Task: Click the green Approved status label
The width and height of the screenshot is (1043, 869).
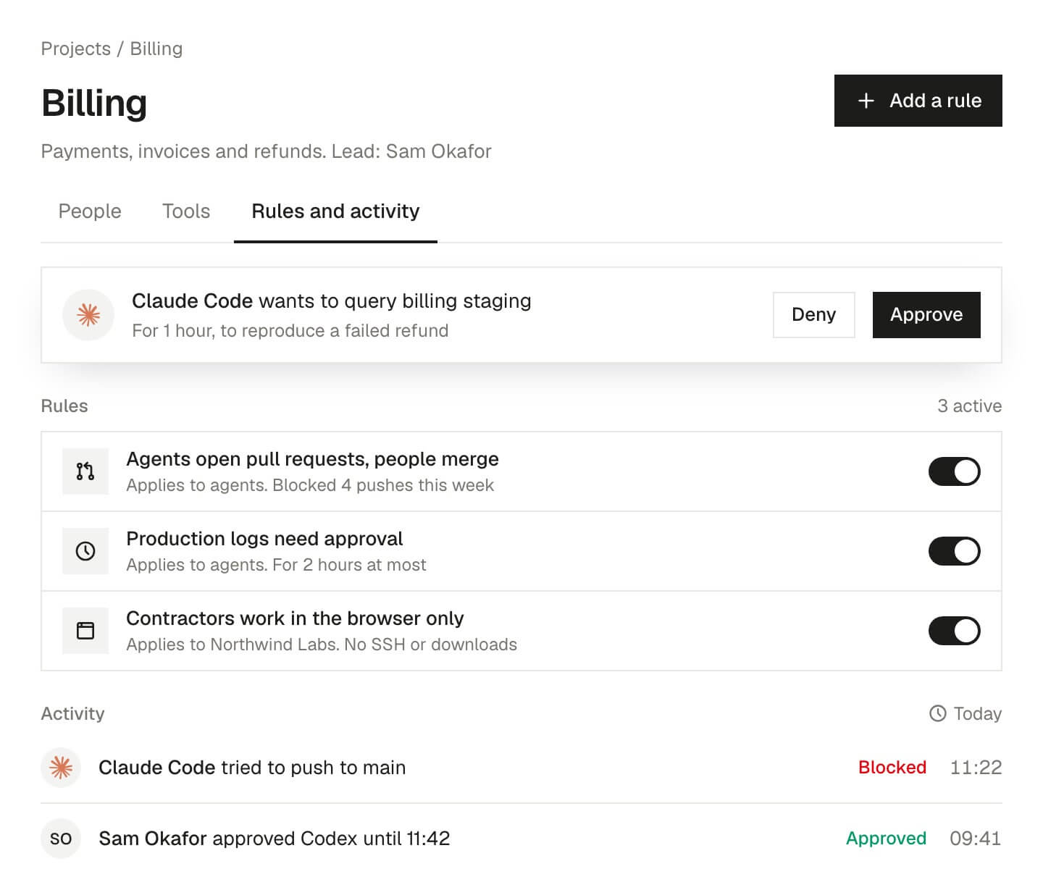Action: click(x=886, y=839)
